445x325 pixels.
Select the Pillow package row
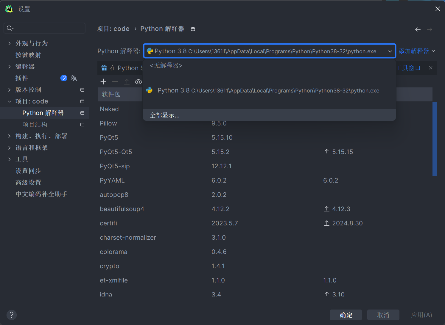pyautogui.click(x=265, y=123)
